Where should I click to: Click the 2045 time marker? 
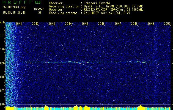[85, 23]
